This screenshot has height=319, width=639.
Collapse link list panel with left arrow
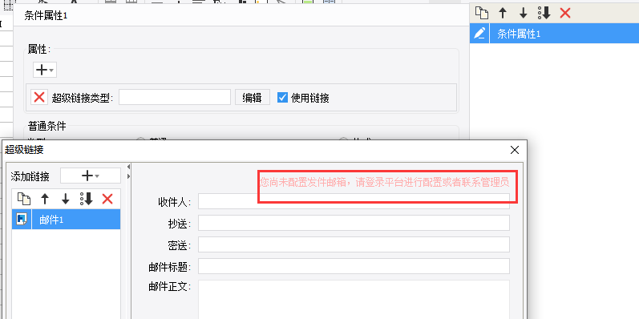(129, 167)
